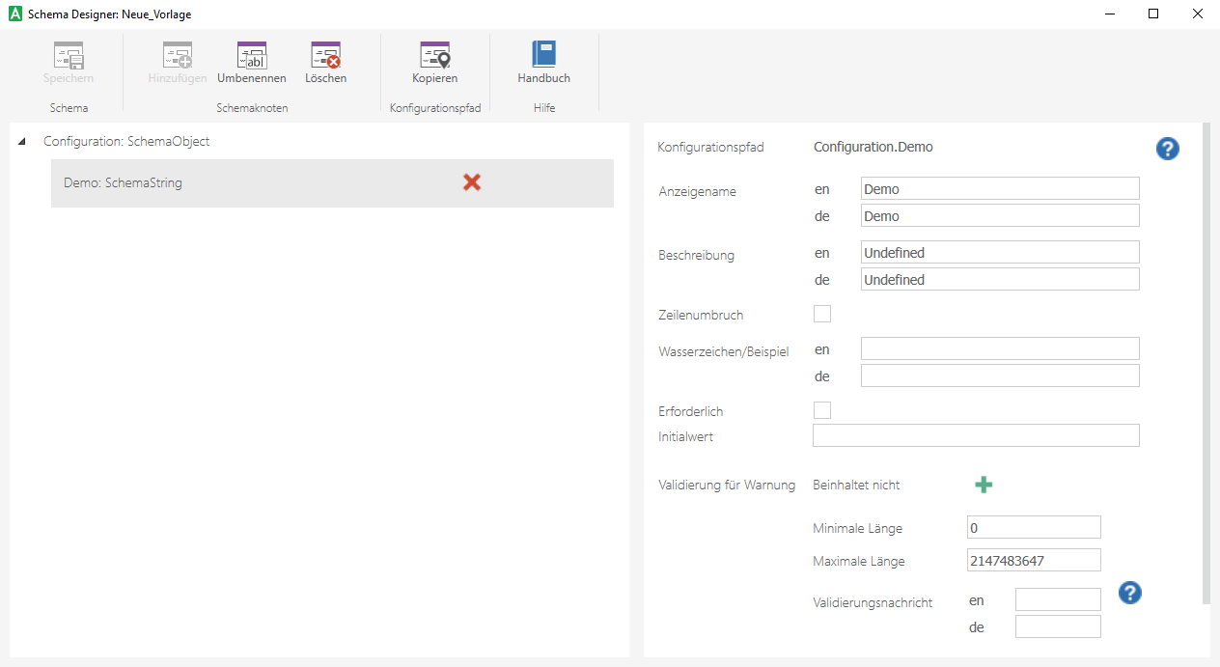Click into the Initialwert text field
Screen dimensions: 1220x667
[x=975, y=435]
